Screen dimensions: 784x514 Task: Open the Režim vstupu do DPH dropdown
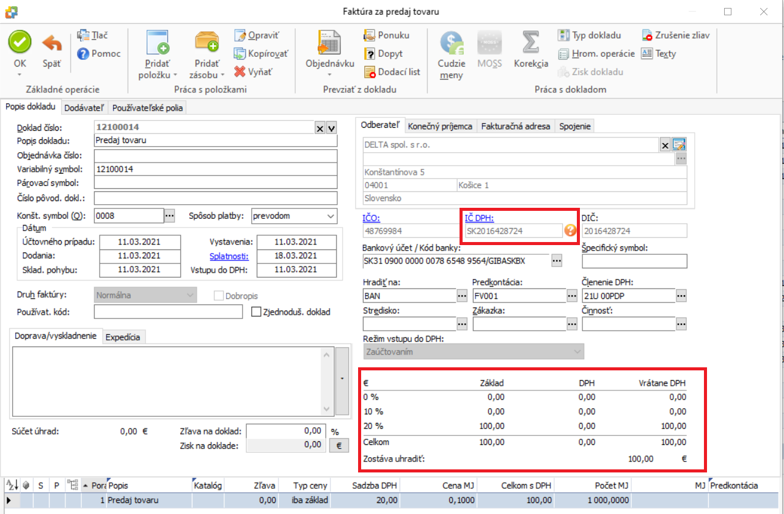coord(576,352)
